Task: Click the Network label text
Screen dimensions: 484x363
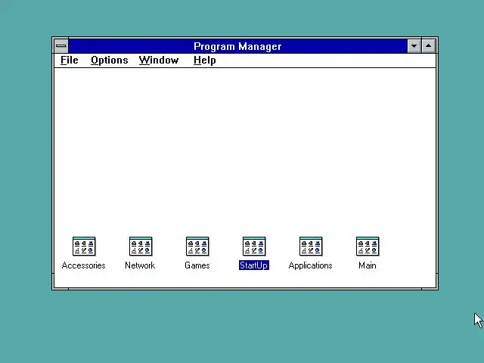Action: (140, 265)
